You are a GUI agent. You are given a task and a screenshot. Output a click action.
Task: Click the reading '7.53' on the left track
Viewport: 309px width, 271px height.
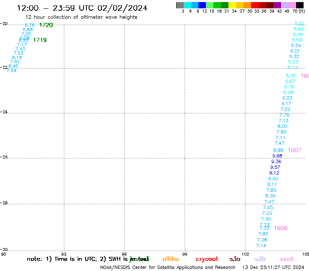tap(18, 53)
